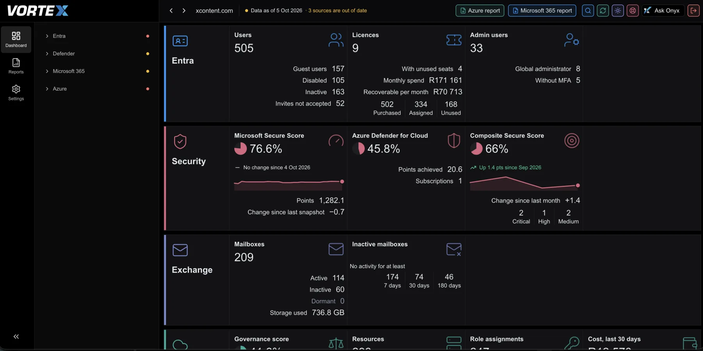Viewport: 703px width, 351px height.
Task: Open the search icon in the top toolbar
Action: (588, 11)
